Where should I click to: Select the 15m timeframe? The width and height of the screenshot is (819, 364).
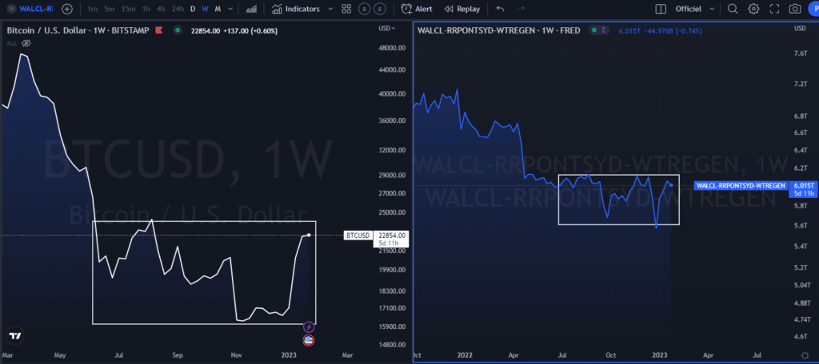[x=128, y=9]
